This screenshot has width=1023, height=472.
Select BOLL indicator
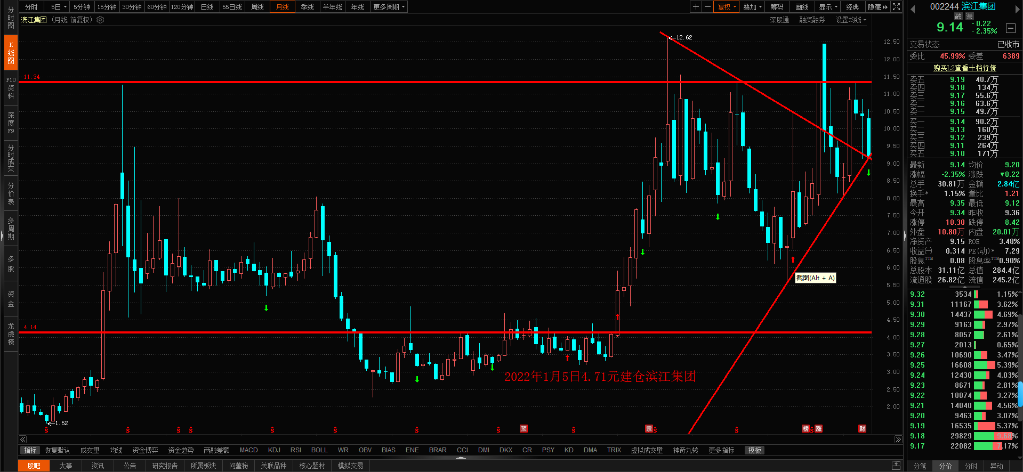(319, 450)
